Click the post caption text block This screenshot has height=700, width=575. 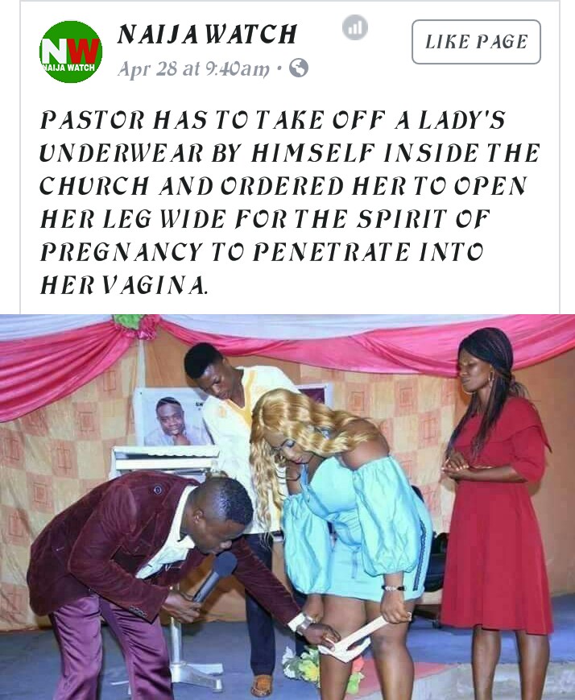click(289, 202)
